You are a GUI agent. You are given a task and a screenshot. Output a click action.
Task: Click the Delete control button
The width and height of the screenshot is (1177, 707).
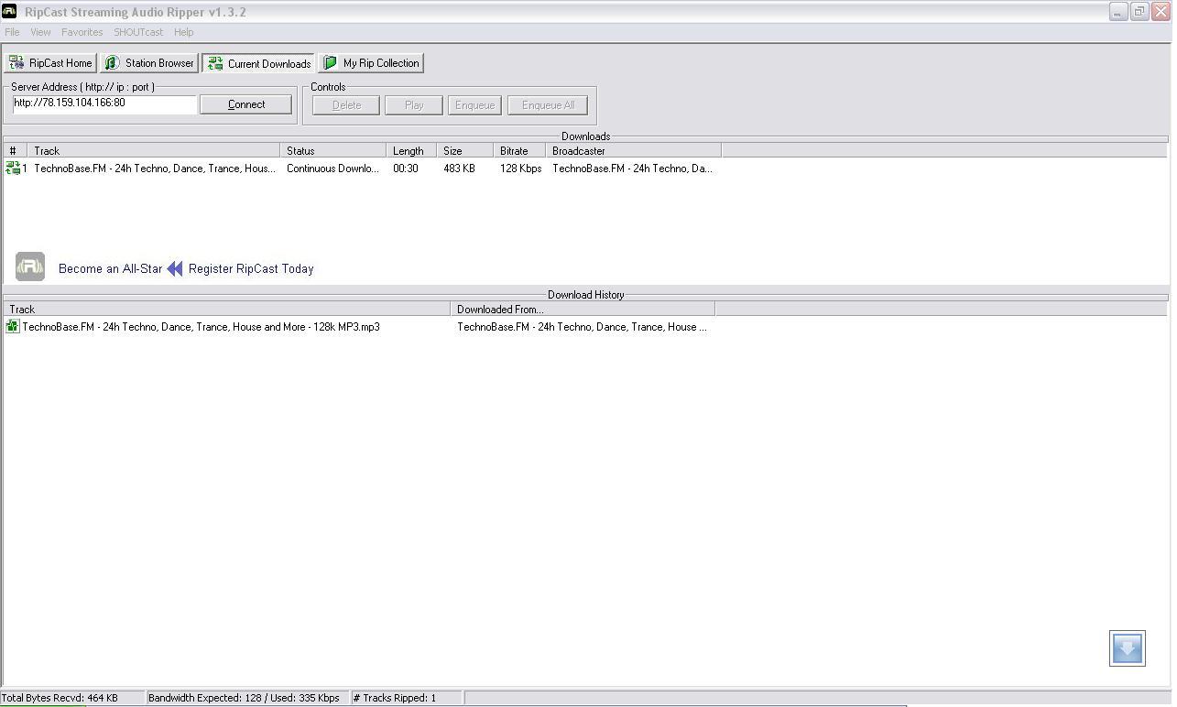(346, 105)
